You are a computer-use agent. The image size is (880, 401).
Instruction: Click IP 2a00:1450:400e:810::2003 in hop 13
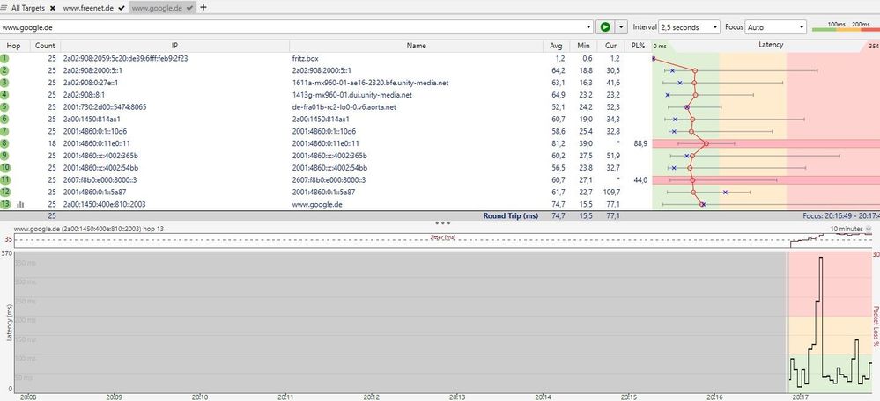[x=105, y=204]
